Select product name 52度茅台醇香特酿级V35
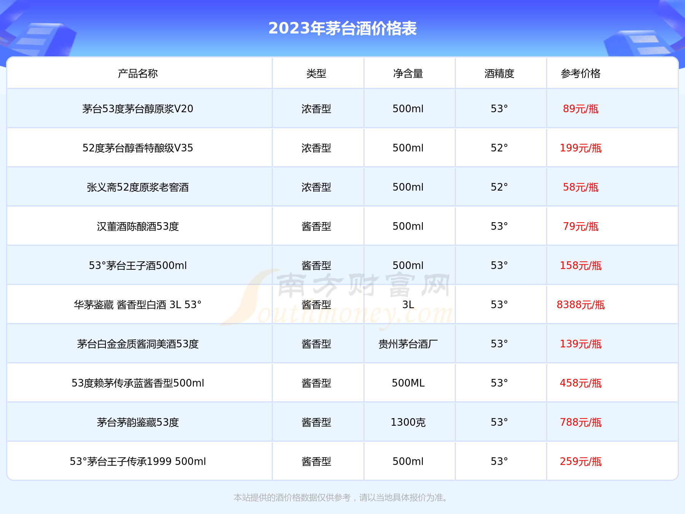 pos(138,148)
